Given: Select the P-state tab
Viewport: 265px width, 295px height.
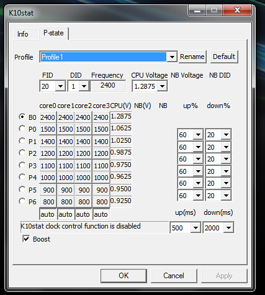Looking at the screenshot, I should tap(53, 33).
